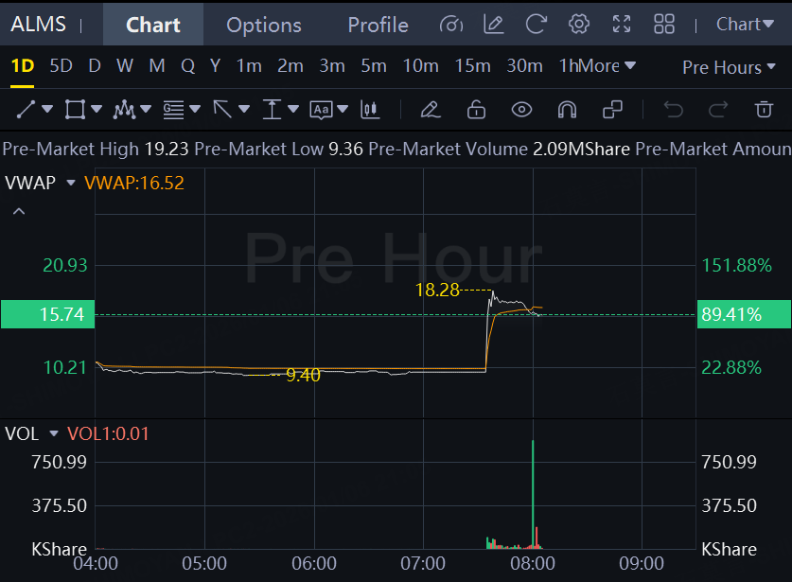
Task: Collapse the indicator panel chevron
Action: coord(19,211)
